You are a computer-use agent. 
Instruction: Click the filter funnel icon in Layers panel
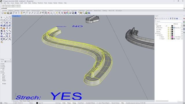pyautogui.click(x=171, y=18)
